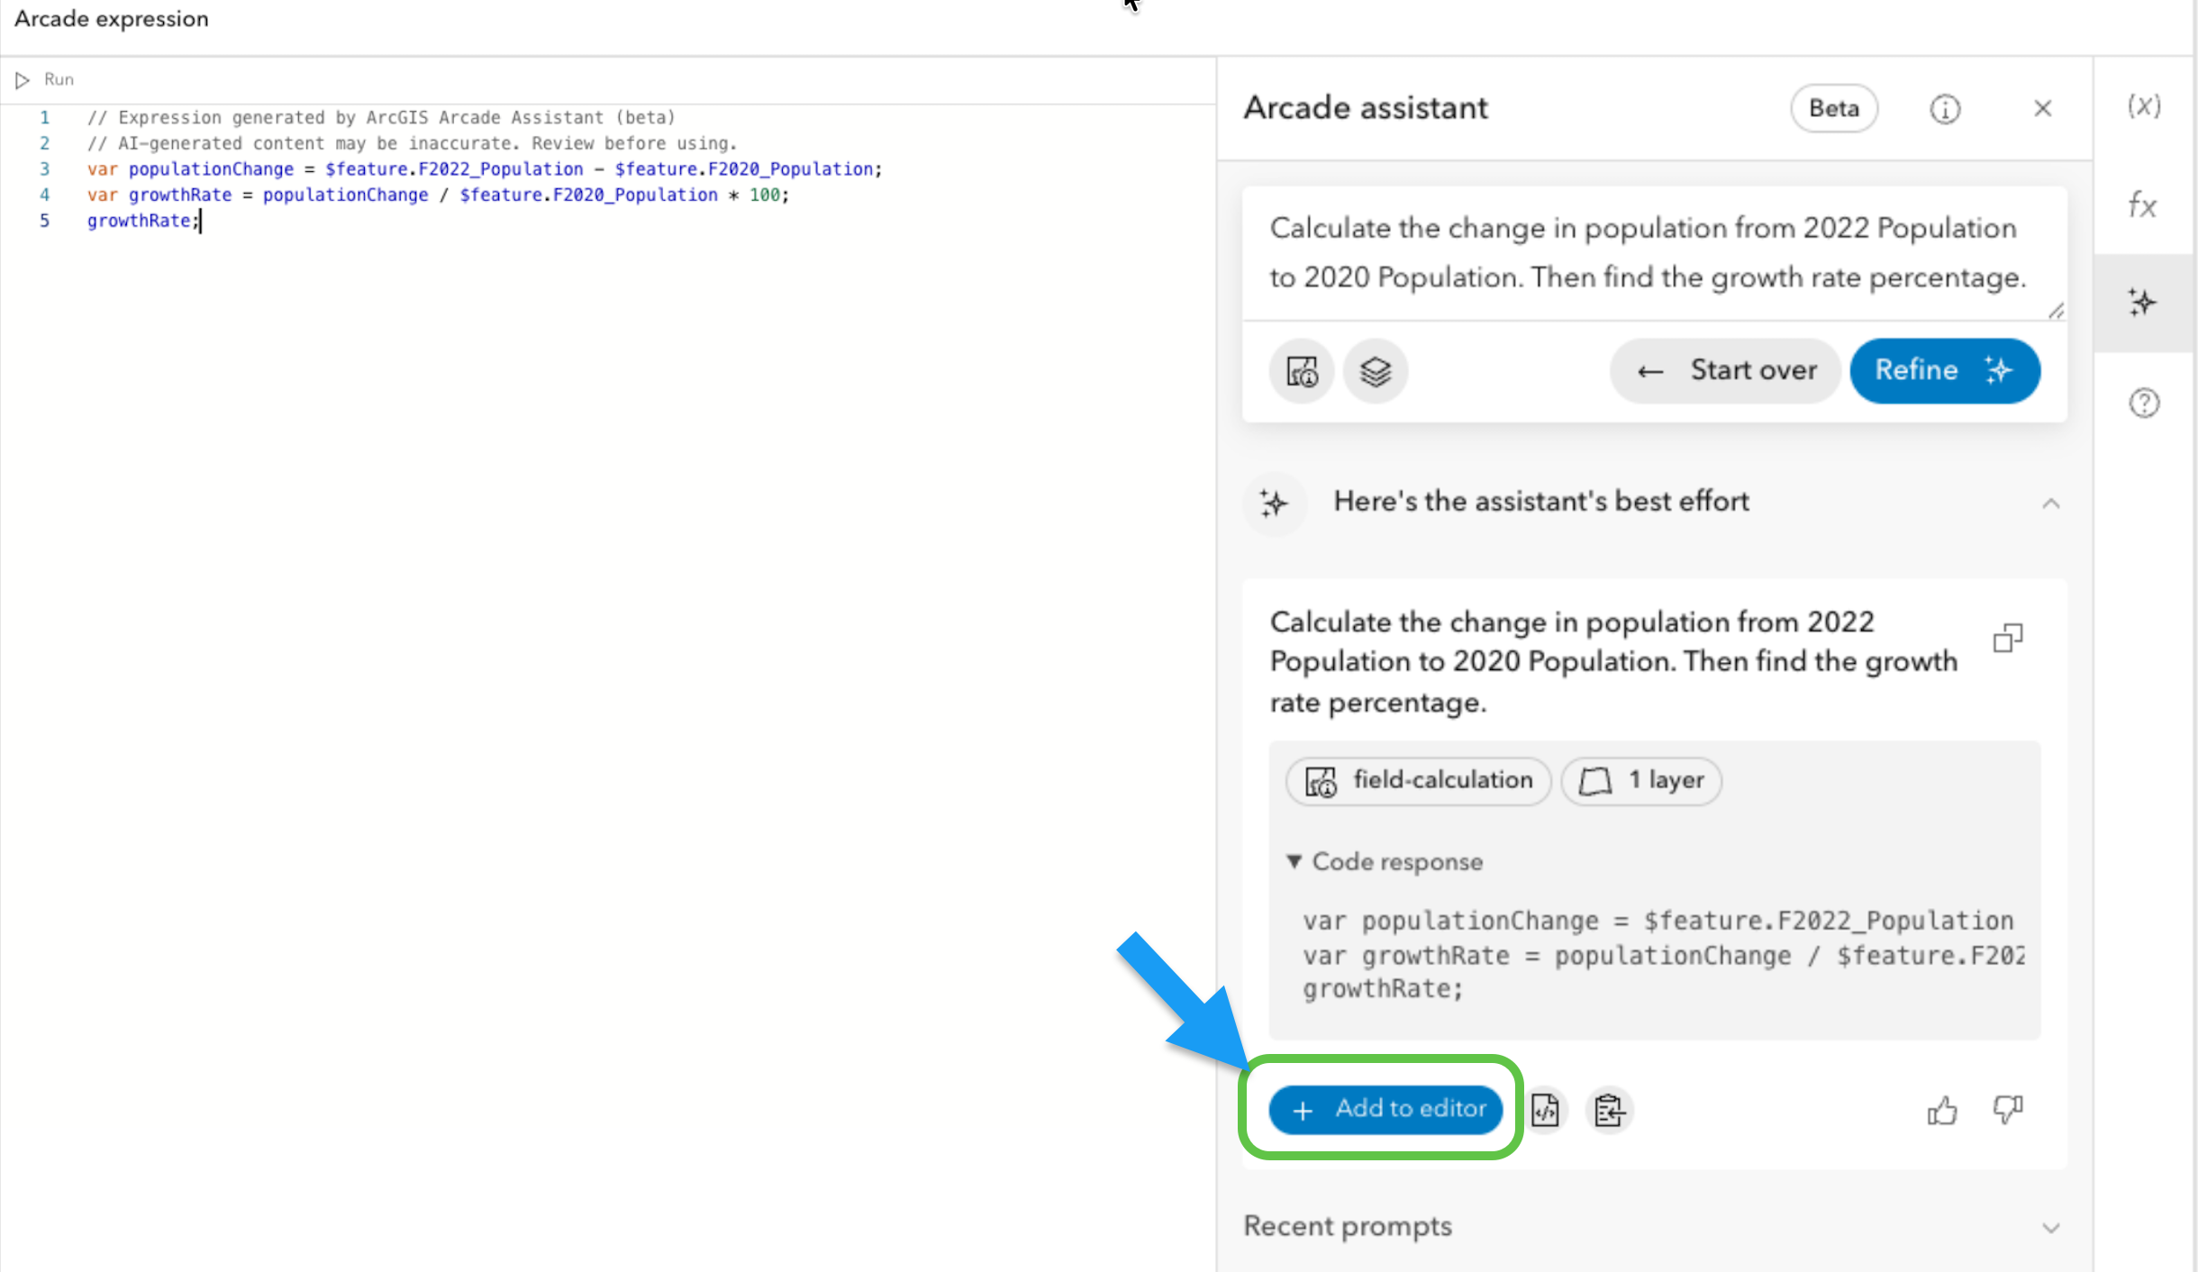
Task: Click inside the assistant prompt text box
Action: click(1648, 253)
